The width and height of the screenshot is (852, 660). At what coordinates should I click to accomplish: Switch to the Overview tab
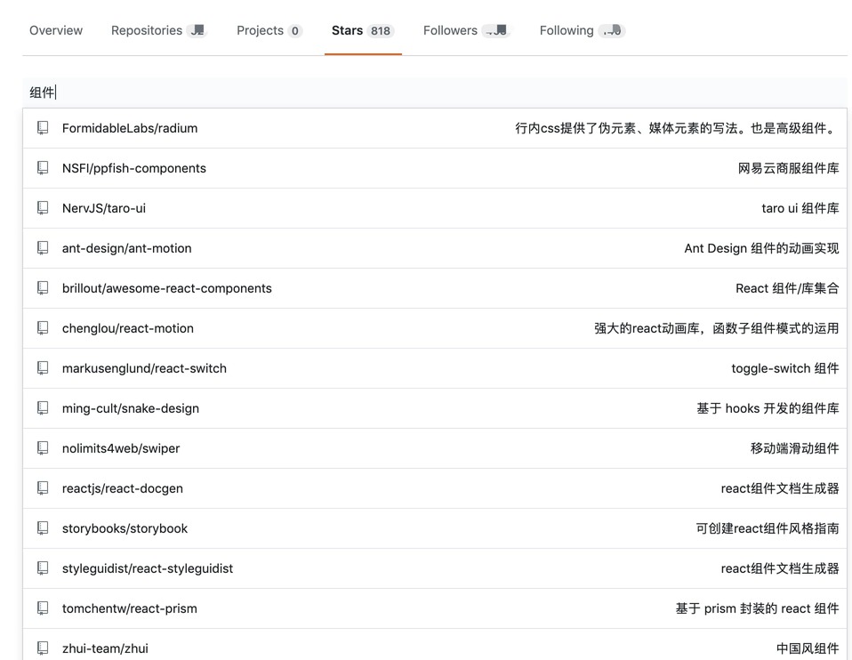pyautogui.click(x=56, y=30)
